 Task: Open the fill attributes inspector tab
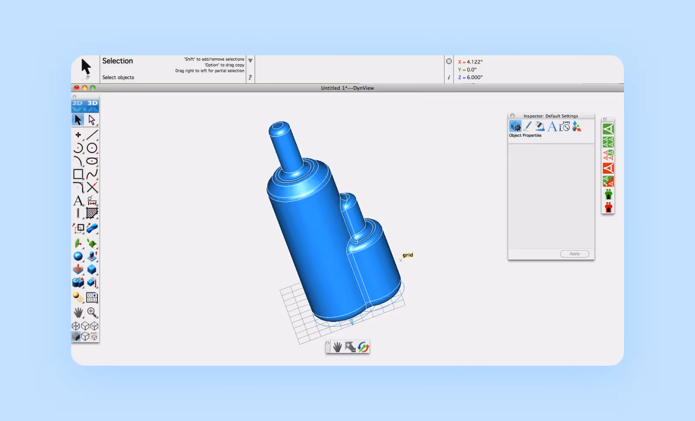point(540,126)
